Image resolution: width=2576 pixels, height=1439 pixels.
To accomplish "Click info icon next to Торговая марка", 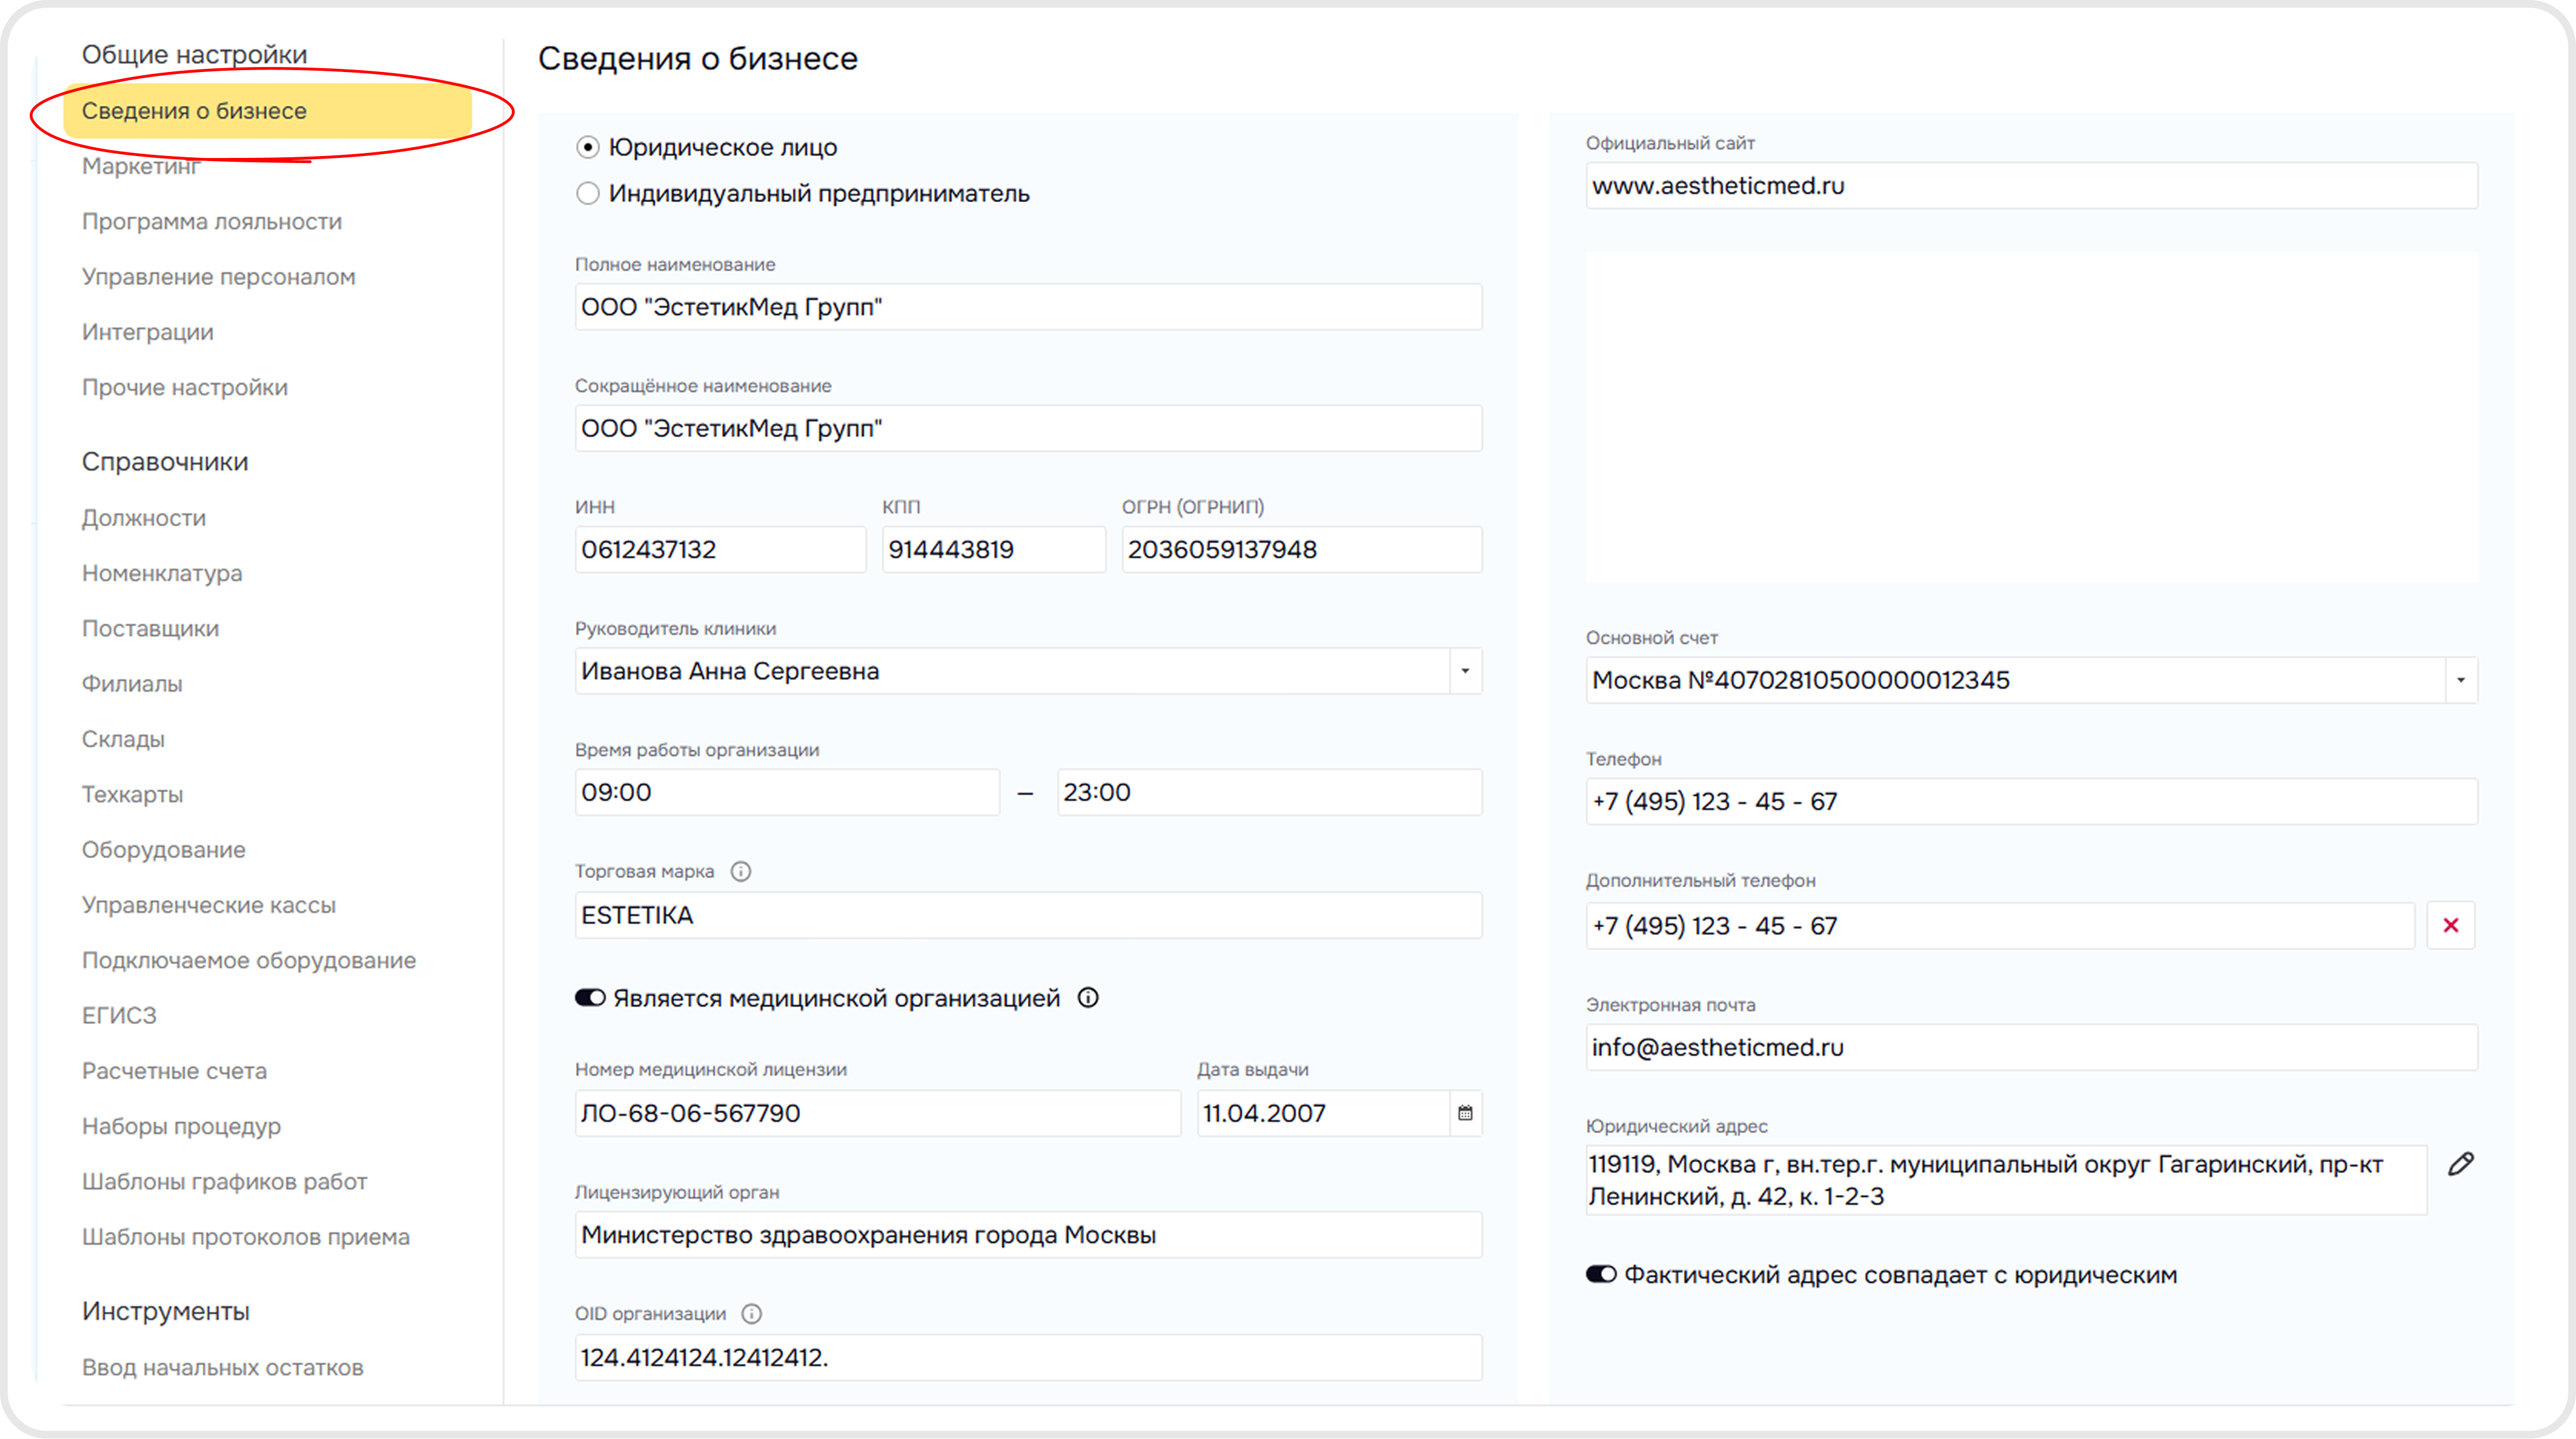I will (740, 871).
